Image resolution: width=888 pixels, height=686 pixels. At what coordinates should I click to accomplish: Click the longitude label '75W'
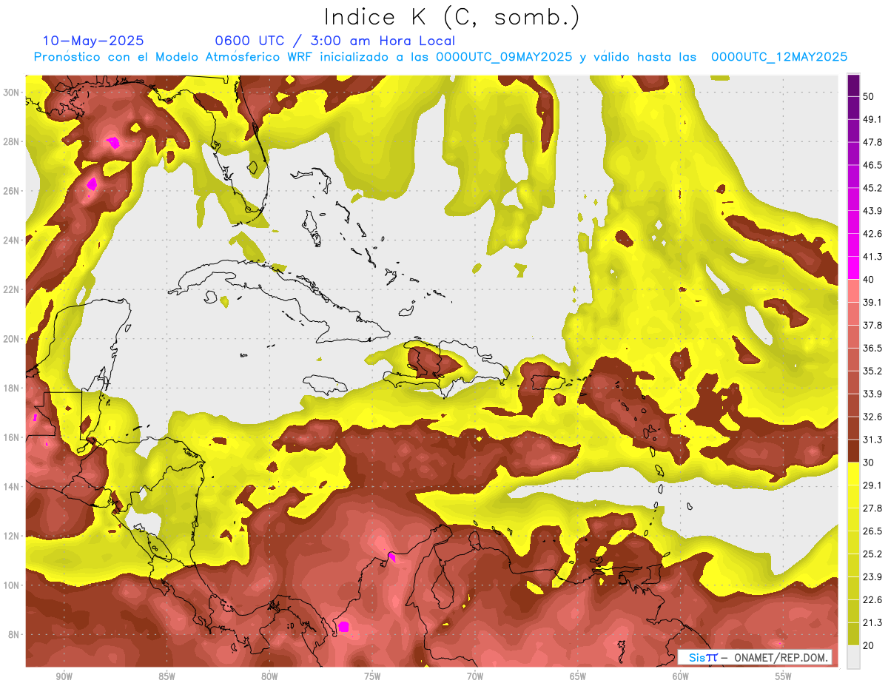click(372, 676)
